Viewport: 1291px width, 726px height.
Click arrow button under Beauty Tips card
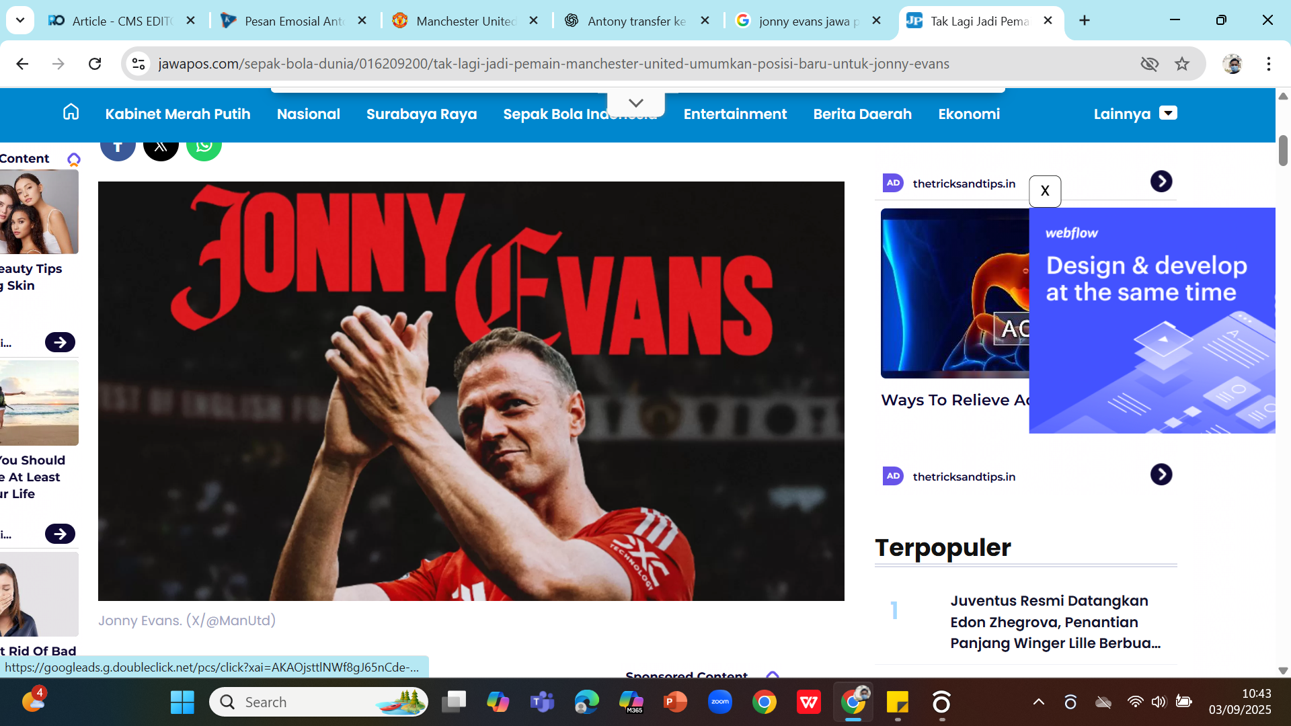click(x=60, y=342)
